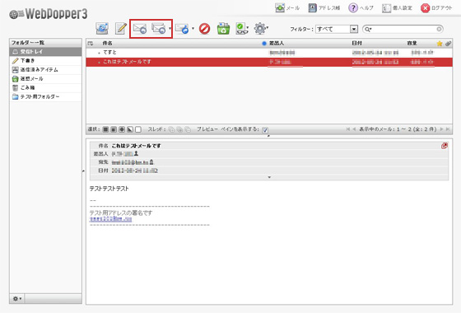Click the blue status dot column header
The width and height of the screenshot is (461, 313).
coord(264,44)
